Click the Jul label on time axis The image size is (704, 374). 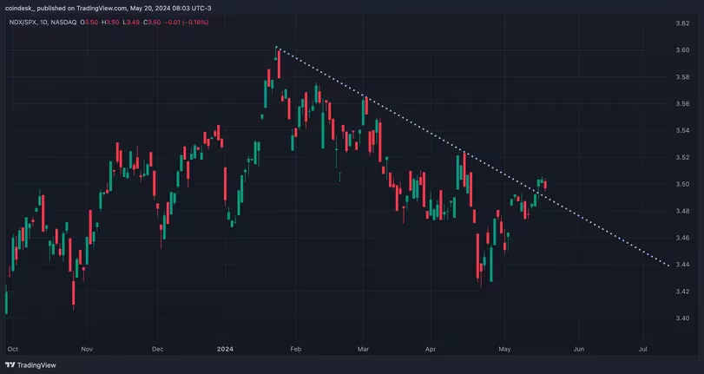(642, 349)
